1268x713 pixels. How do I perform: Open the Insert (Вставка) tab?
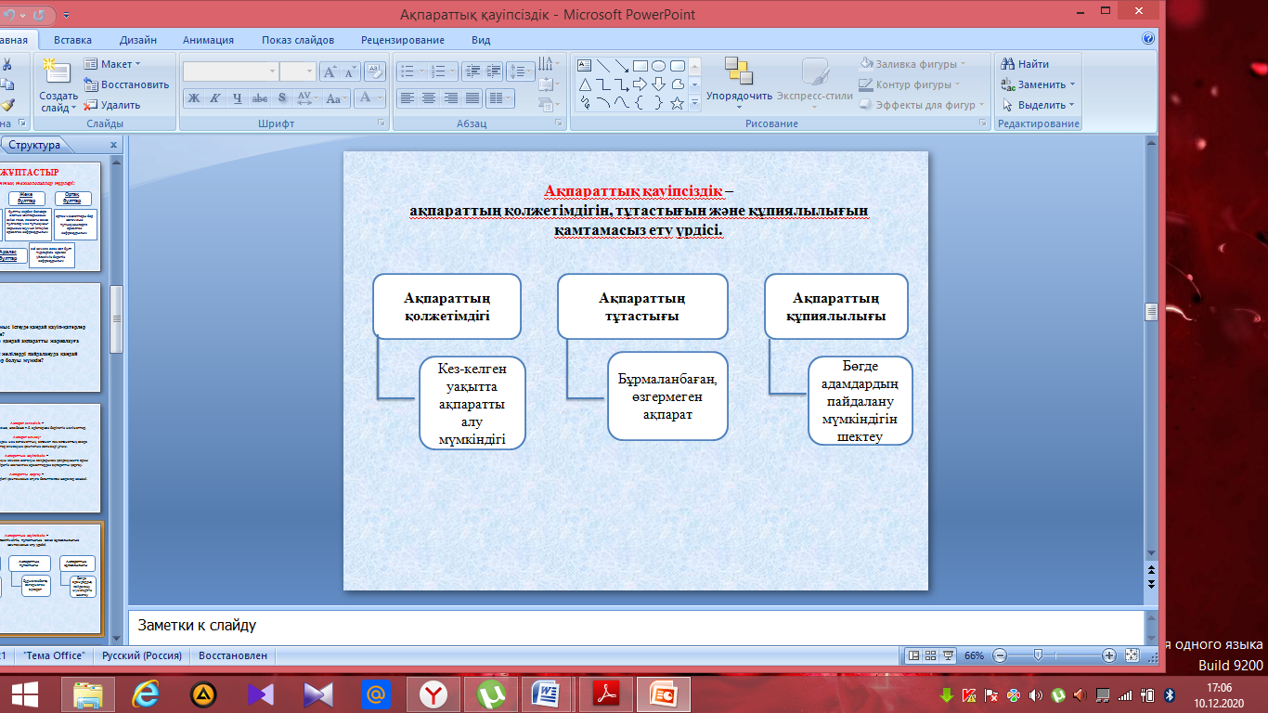pos(72,40)
